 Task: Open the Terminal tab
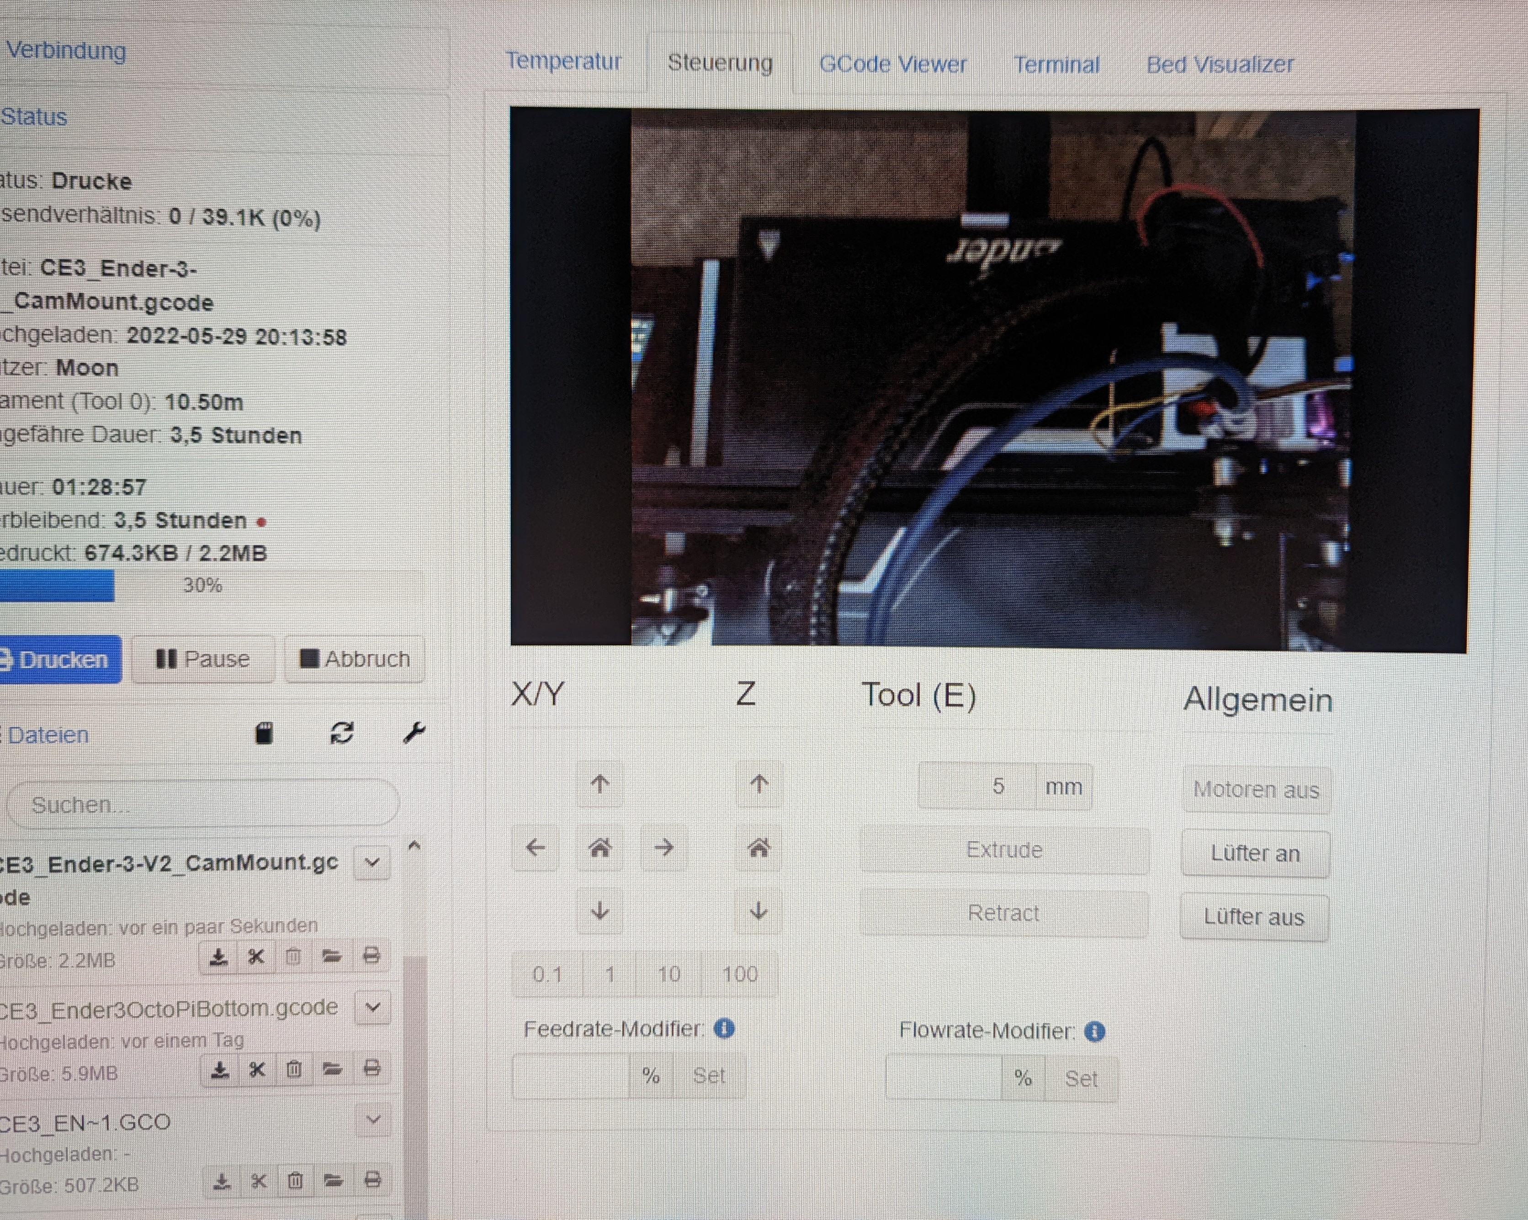point(1057,65)
